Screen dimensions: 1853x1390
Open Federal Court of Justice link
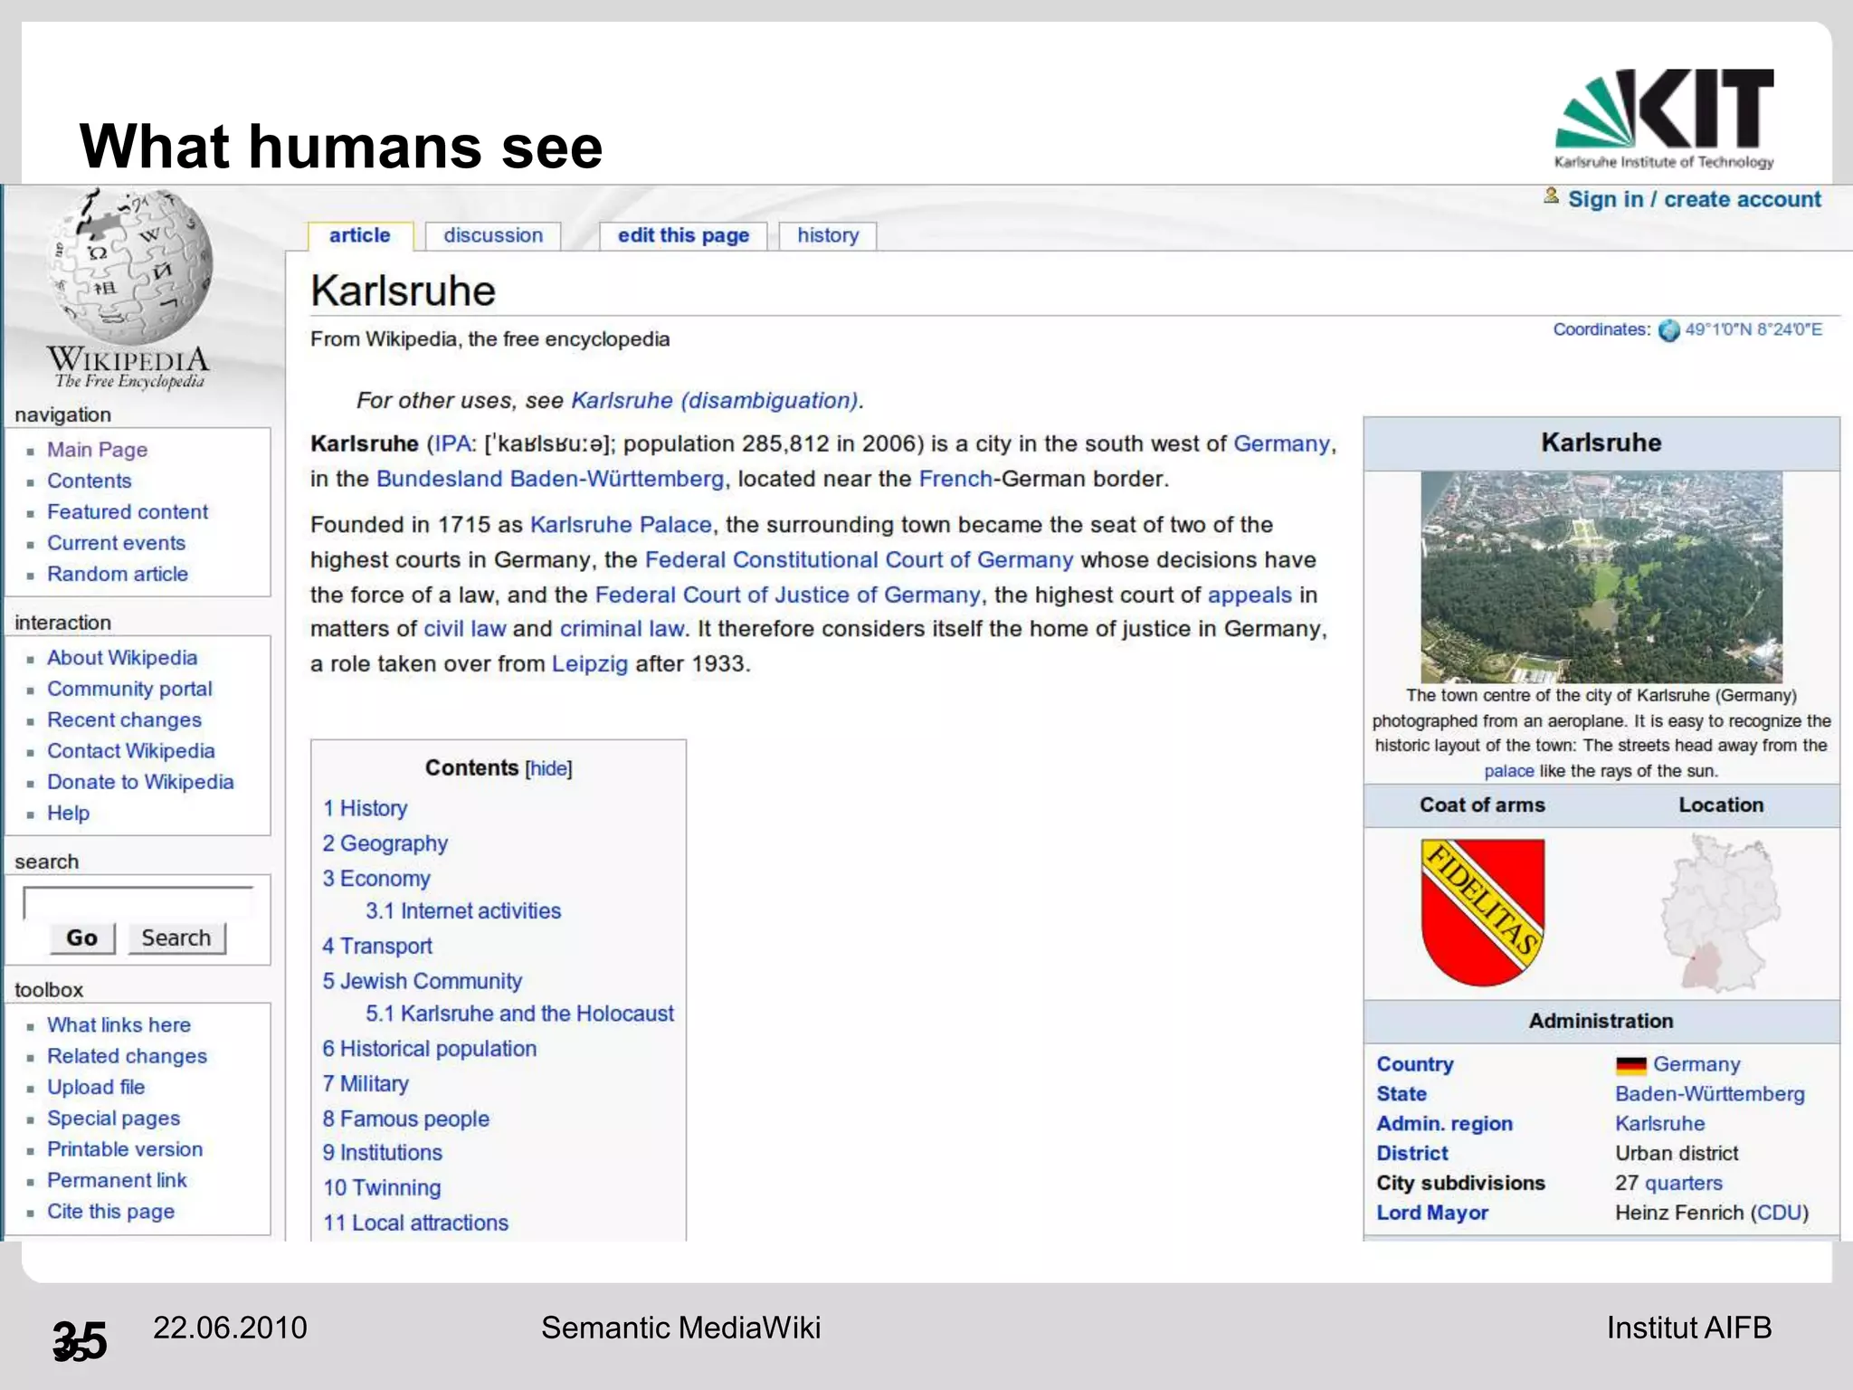pos(787,595)
